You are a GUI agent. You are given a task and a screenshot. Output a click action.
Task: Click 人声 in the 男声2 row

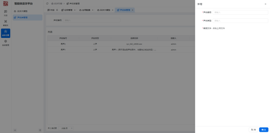[95, 44]
